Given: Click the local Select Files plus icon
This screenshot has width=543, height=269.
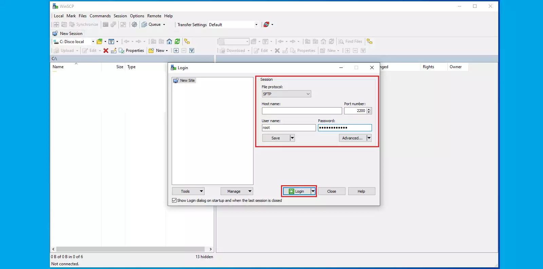Looking at the screenshot, I should point(176,51).
